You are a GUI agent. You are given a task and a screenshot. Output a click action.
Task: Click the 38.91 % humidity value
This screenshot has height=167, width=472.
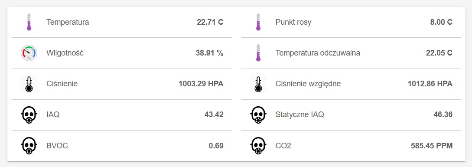pyautogui.click(x=209, y=53)
